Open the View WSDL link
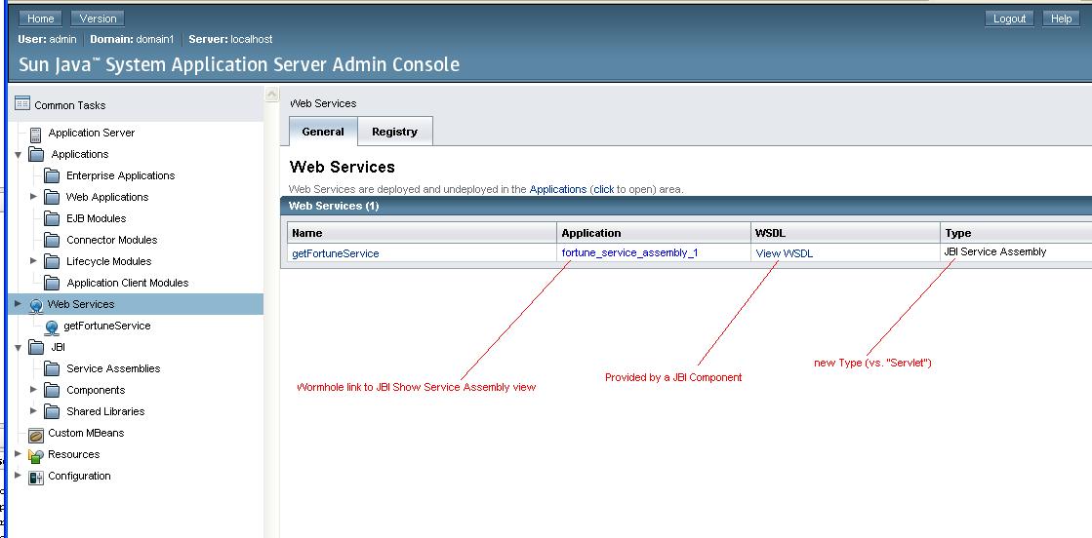Viewport: 1092px width, 538px height. pos(784,253)
